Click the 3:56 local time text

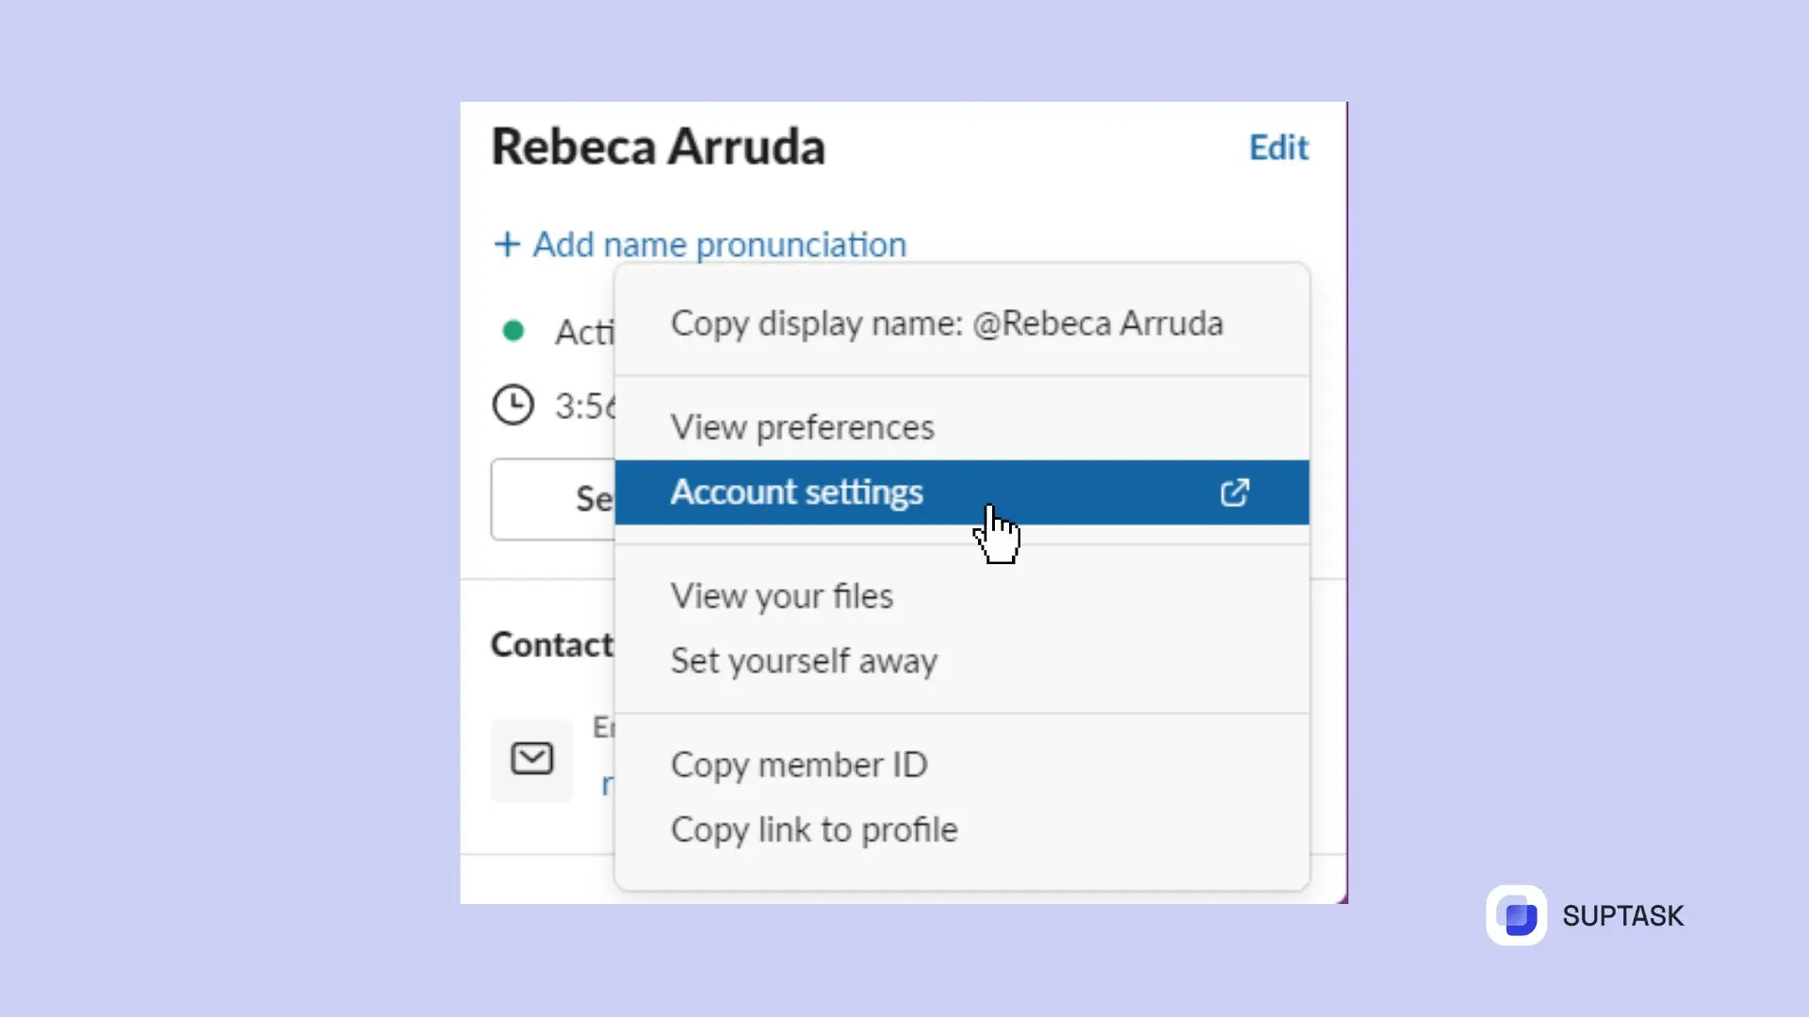point(584,405)
